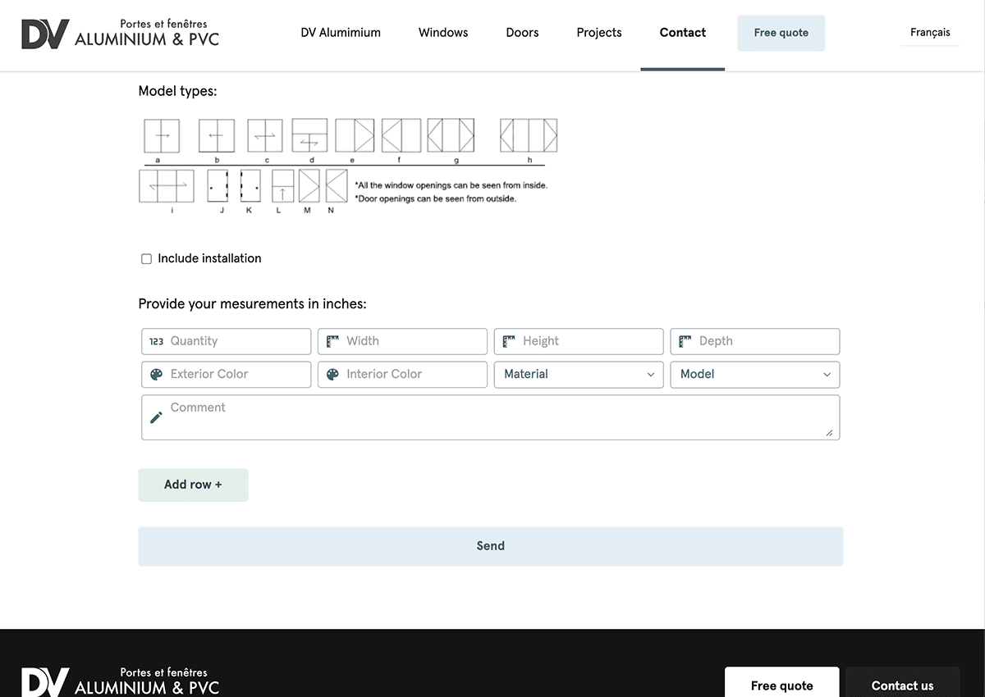
Task: Add a new measurement row
Action: [193, 485]
